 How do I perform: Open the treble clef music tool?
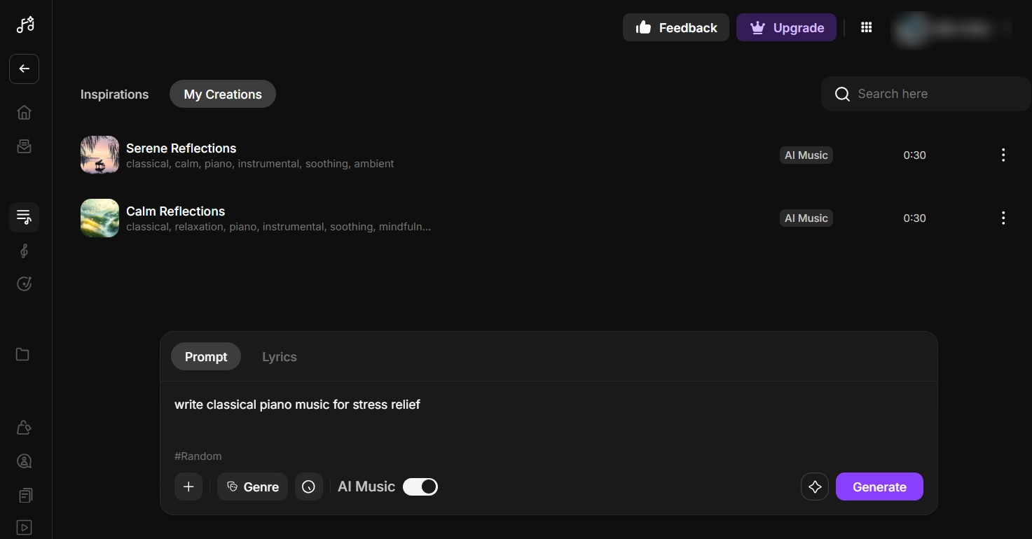click(x=24, y=251)
